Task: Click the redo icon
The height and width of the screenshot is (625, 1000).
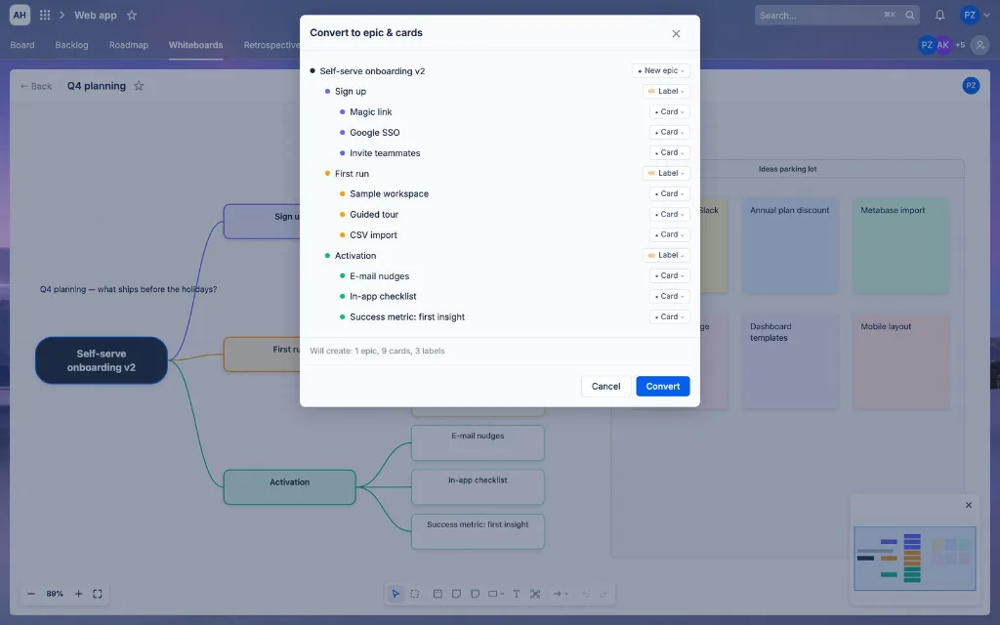Action: [x=604, y=594]
